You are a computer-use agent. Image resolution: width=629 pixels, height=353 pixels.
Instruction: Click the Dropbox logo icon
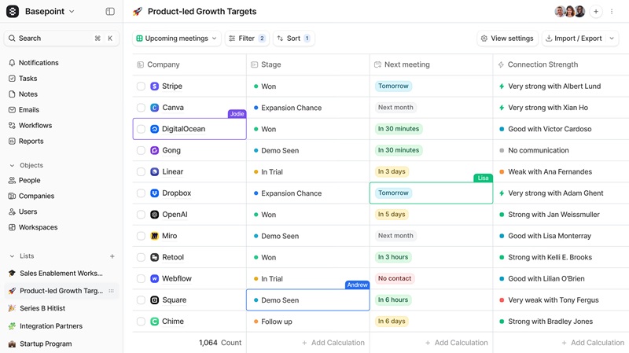click(x=155, y=193)
